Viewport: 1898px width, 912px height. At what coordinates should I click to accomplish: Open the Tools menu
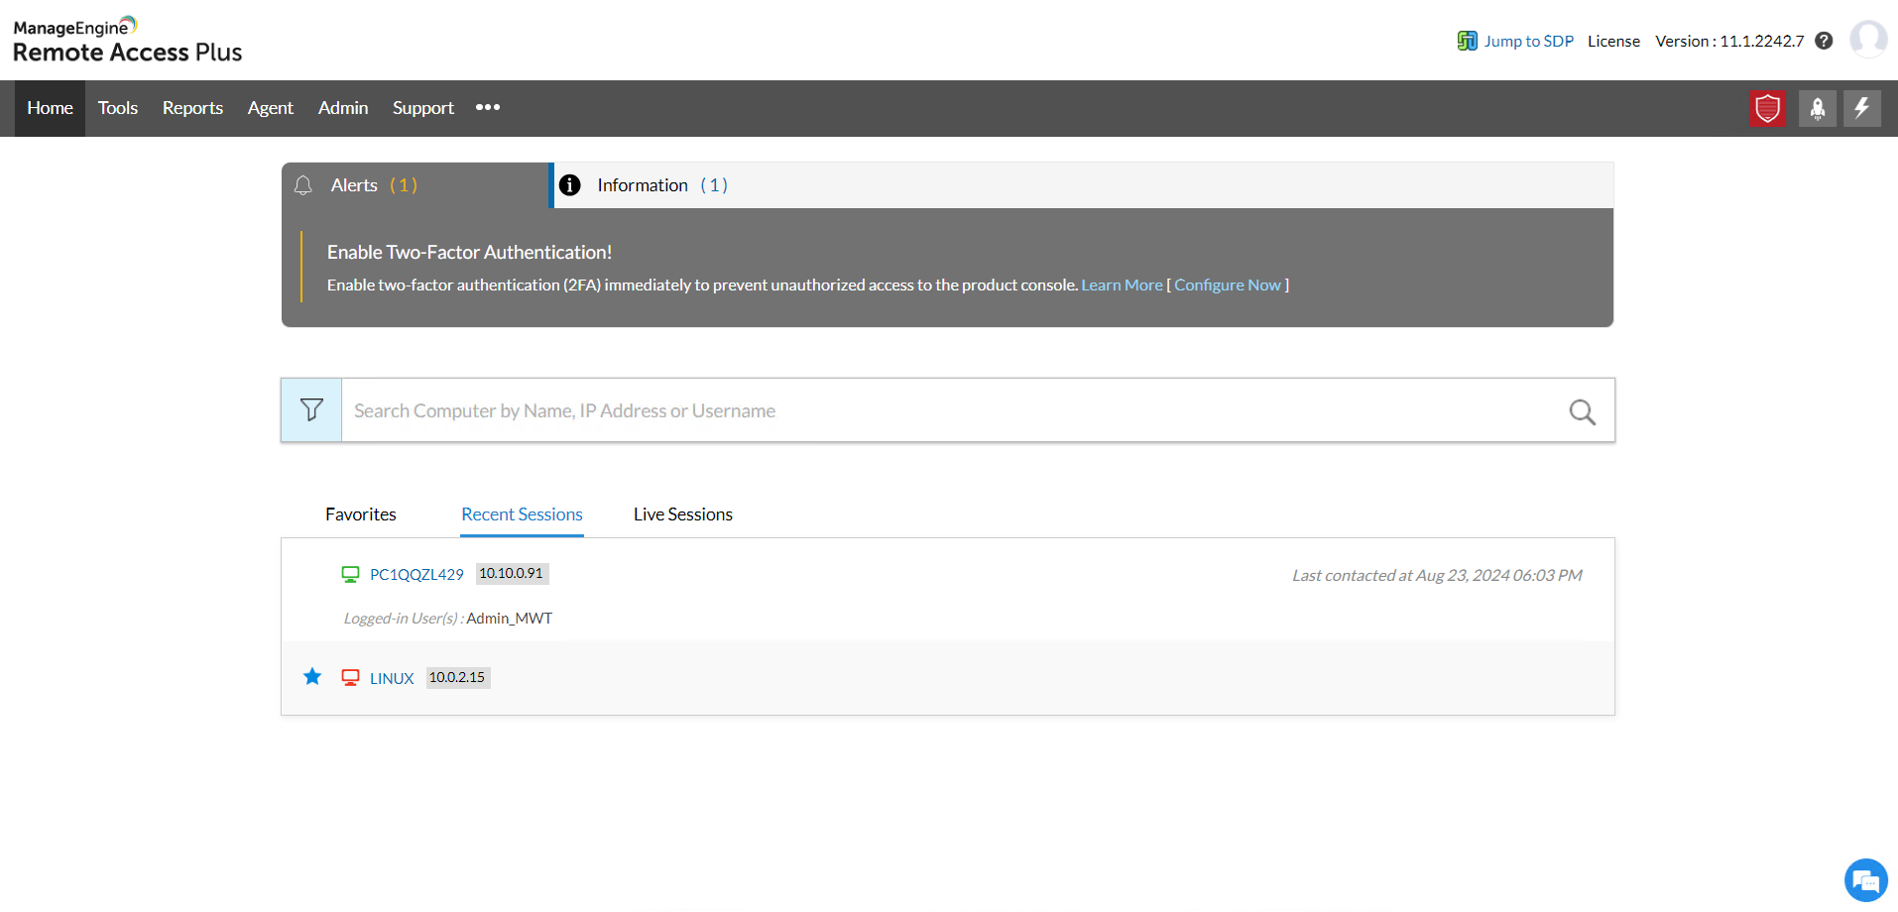pos(117,108)
